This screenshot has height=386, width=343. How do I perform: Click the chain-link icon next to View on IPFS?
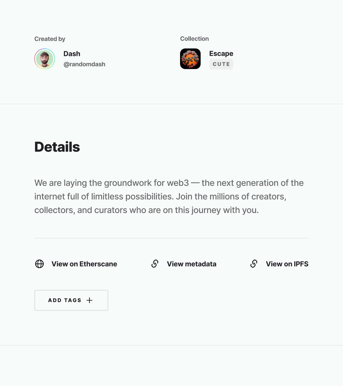pos(254,264)
